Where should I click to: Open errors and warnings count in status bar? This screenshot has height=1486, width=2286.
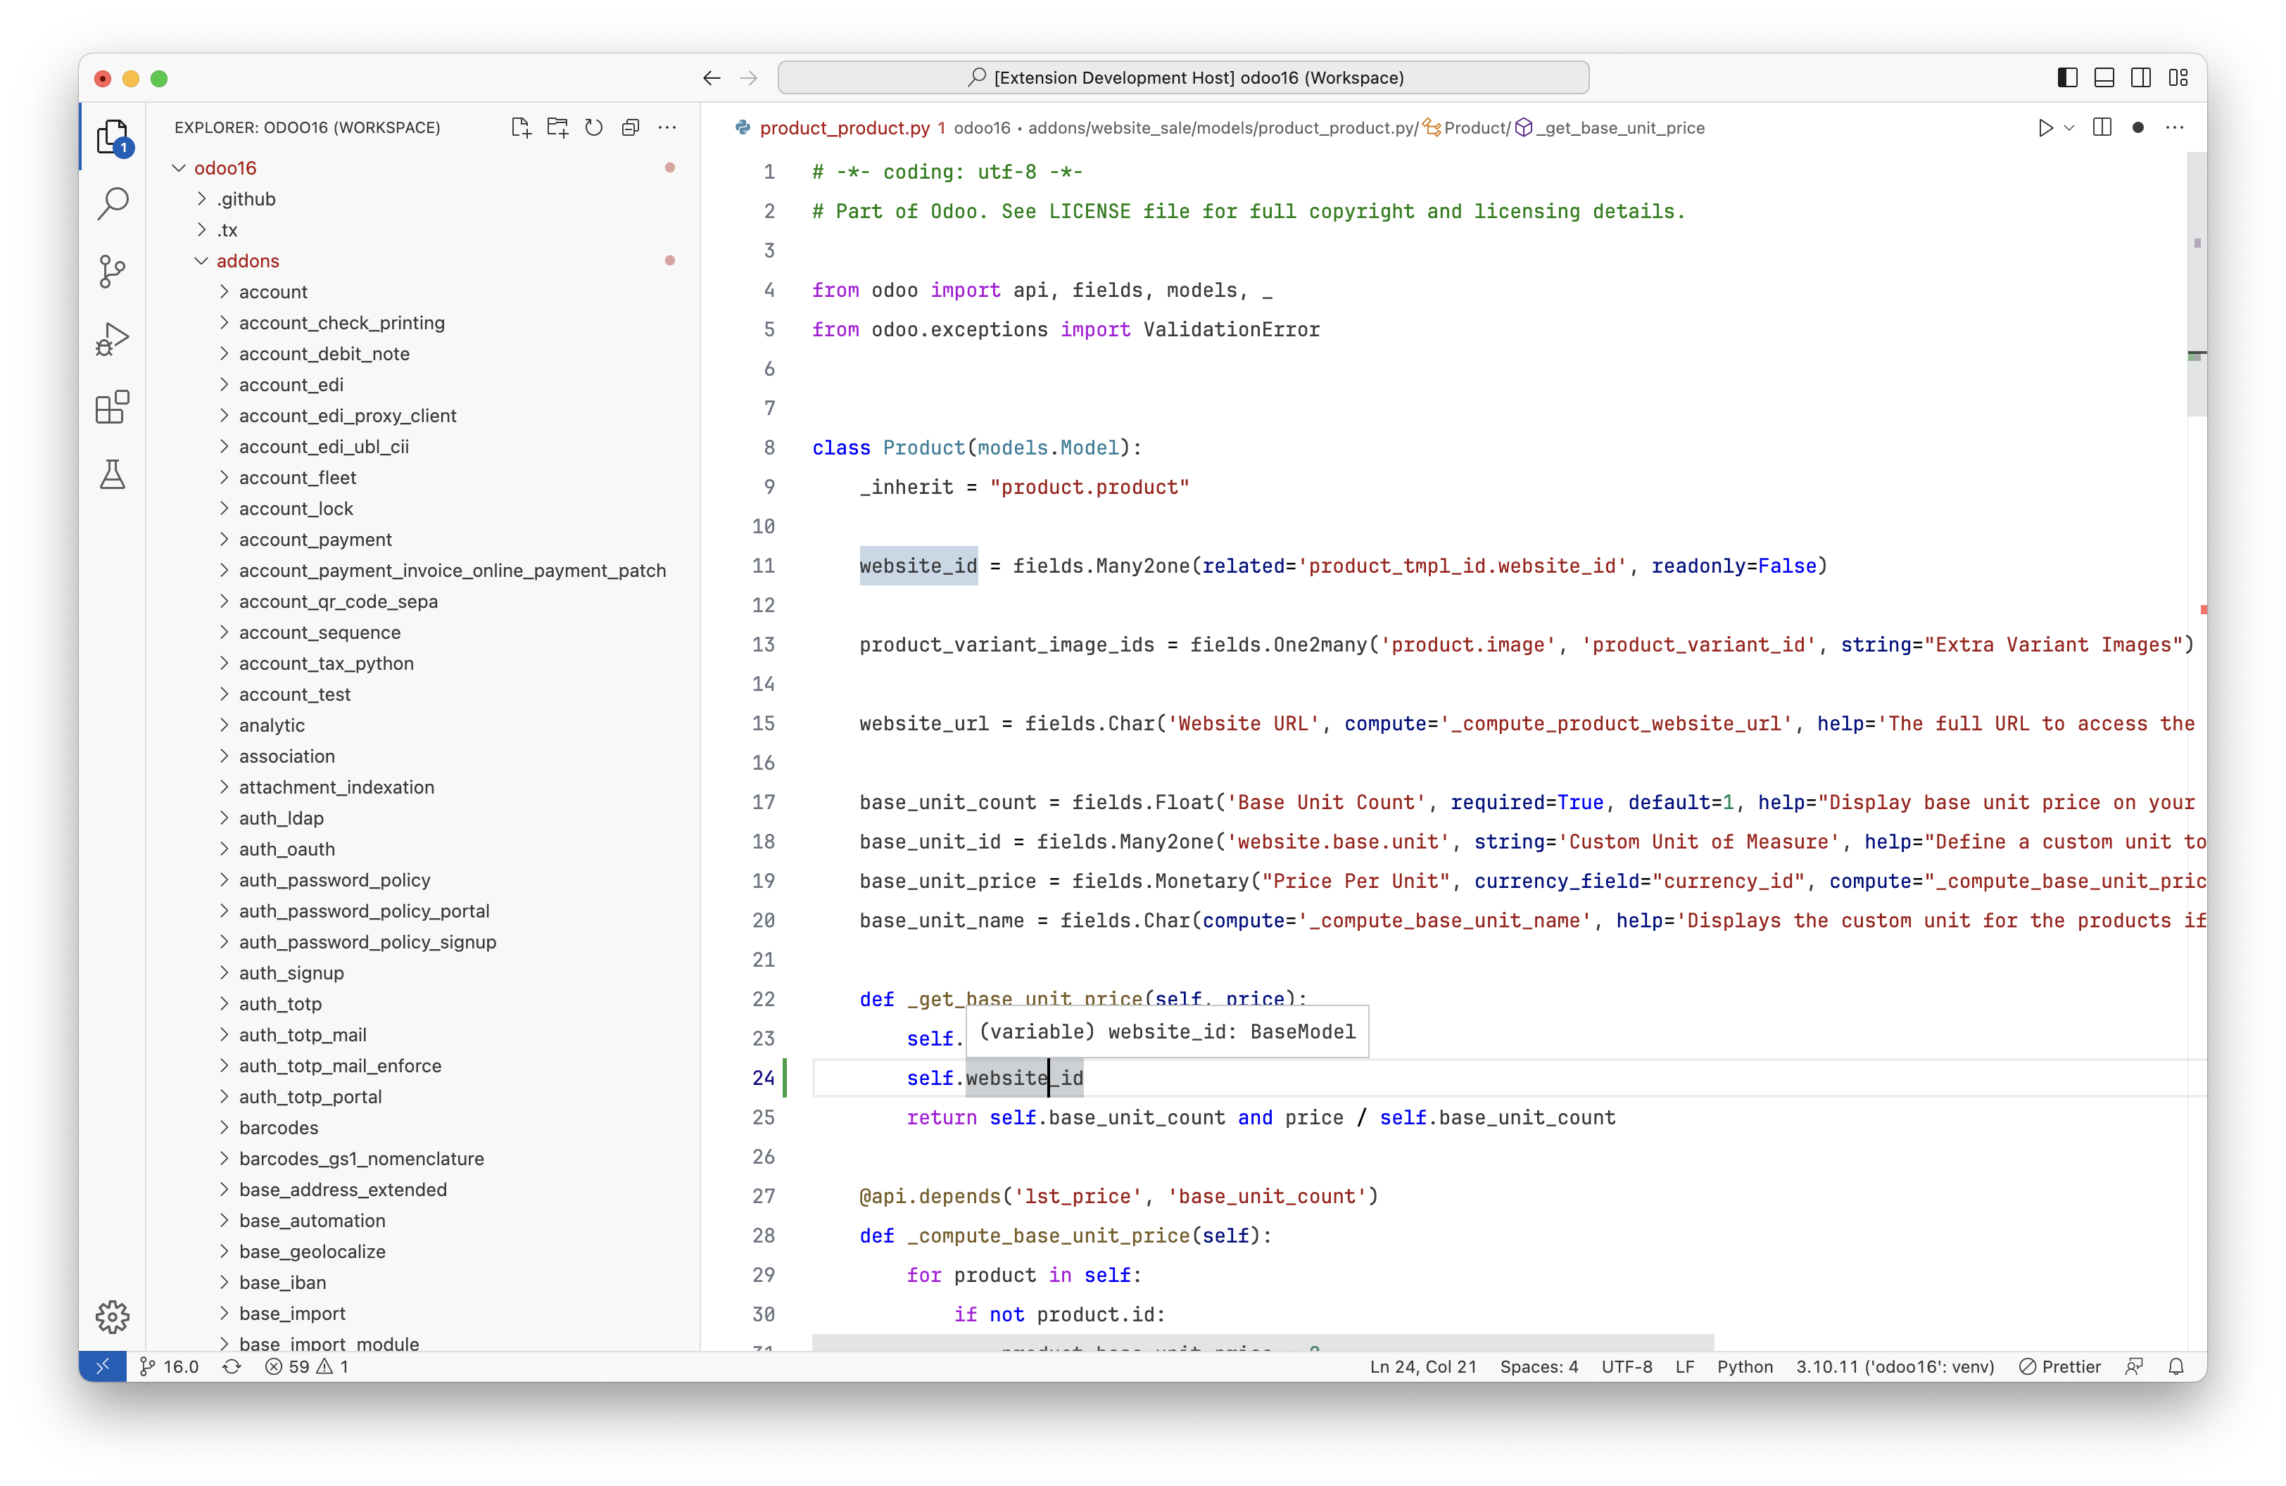click(x=308, y=1366)
